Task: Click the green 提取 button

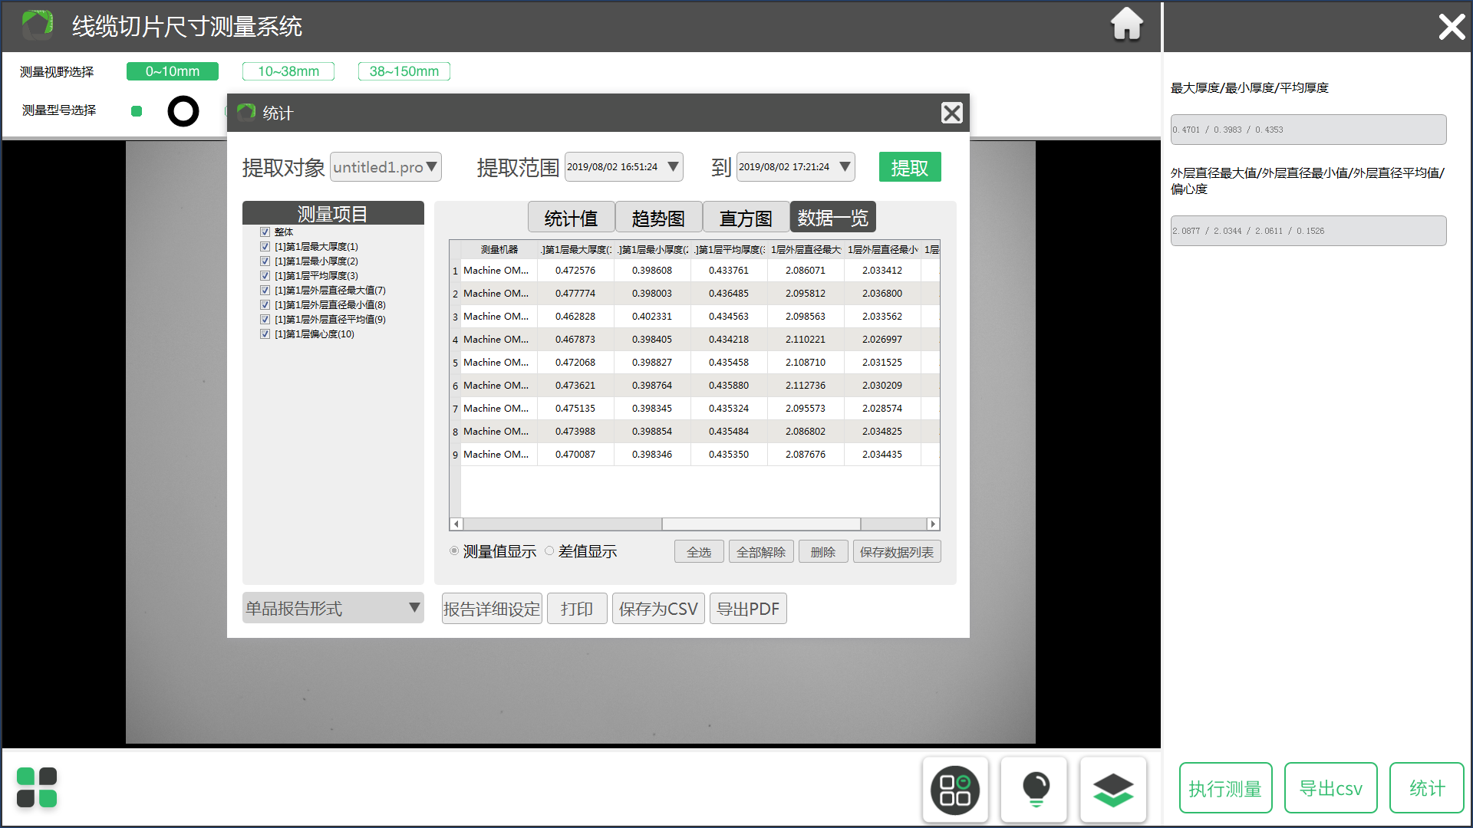Action: pyautogui.click(x=909, y=167)
